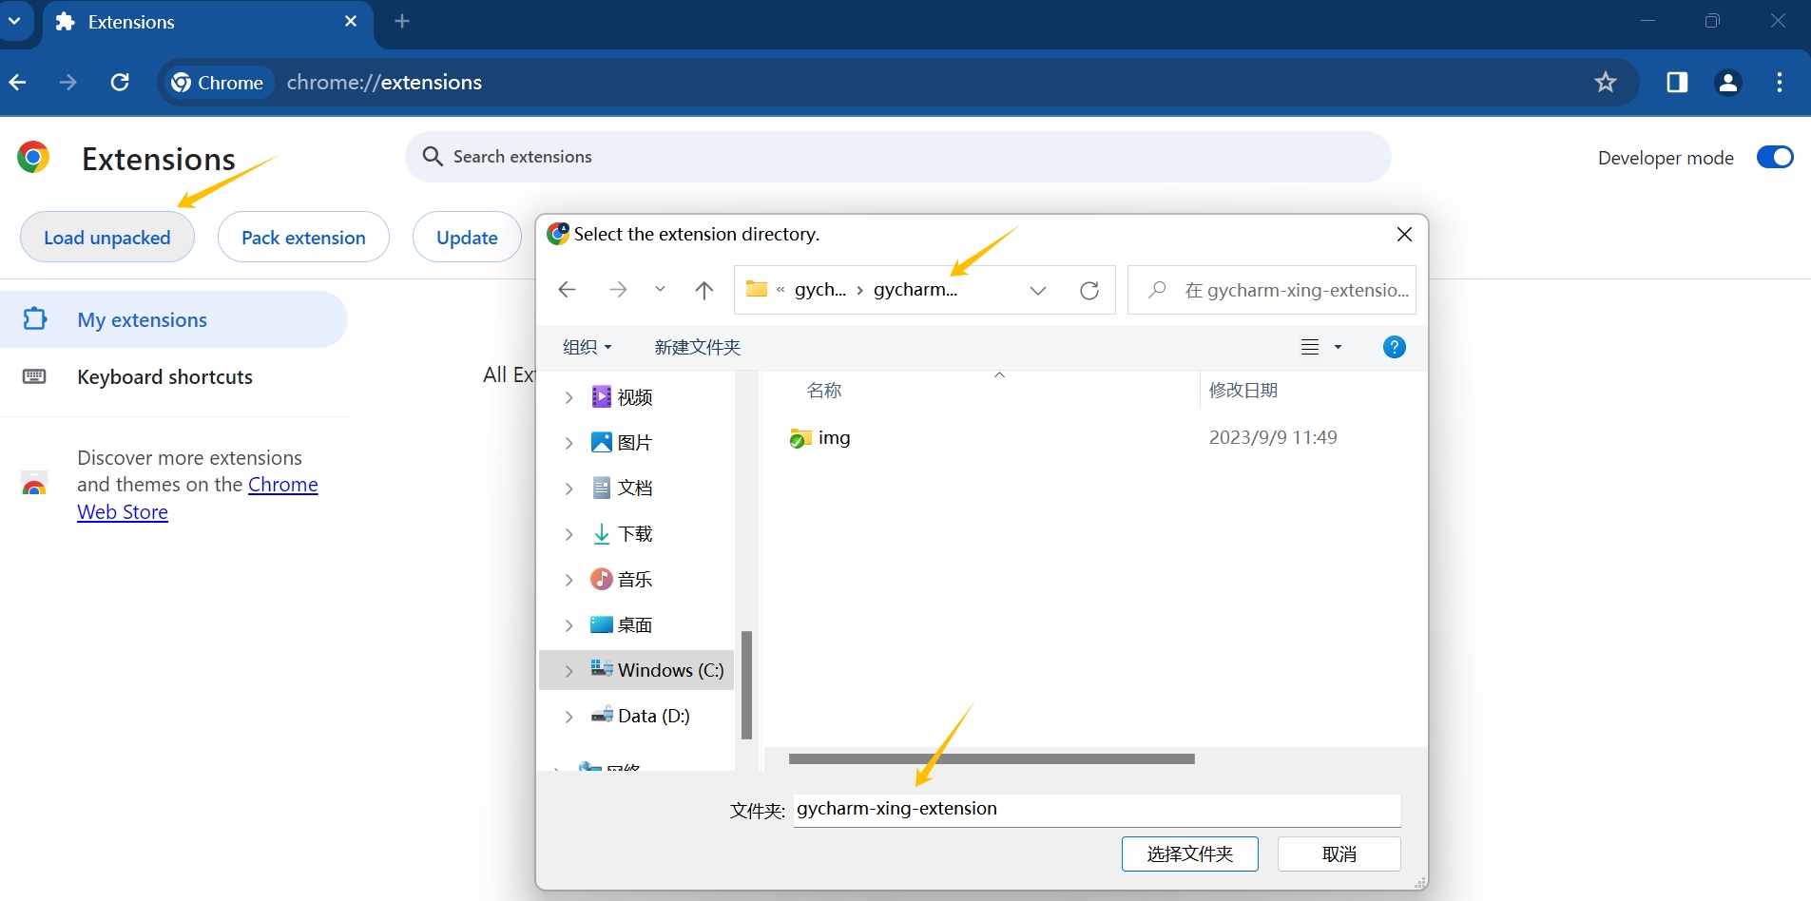Expand the 文档 tree node
This screenshot has height=901, width=1811.
point(568,489)
